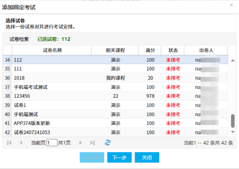Click the 下一步 button
Screen dimensions: 239x169
pyautogui.click(x=119, y=157)
